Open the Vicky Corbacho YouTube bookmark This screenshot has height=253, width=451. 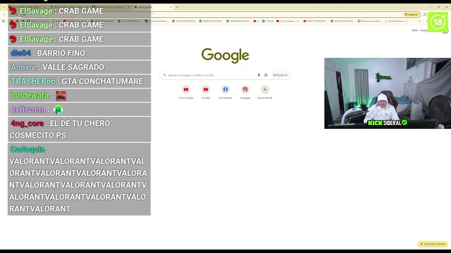[288, 21]
